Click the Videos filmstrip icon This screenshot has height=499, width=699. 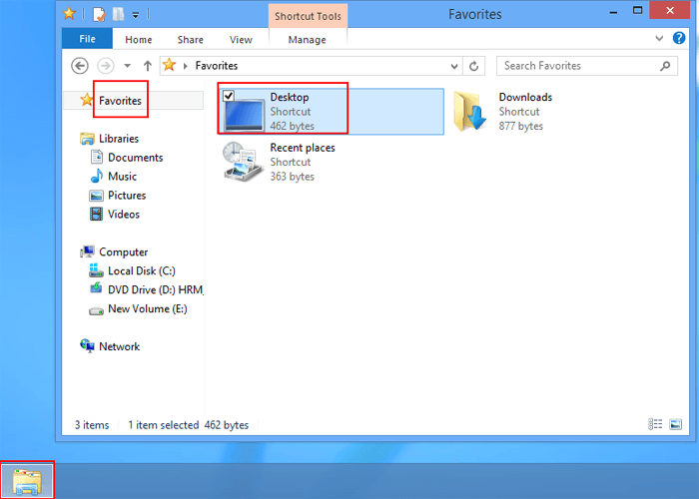click(x=96, y=214)
